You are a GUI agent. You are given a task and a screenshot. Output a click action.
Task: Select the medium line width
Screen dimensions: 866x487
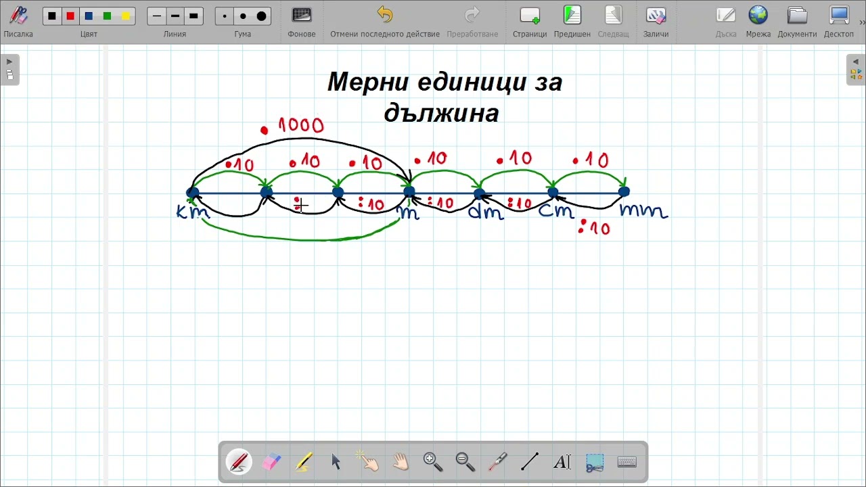click(x=175, y=16)
